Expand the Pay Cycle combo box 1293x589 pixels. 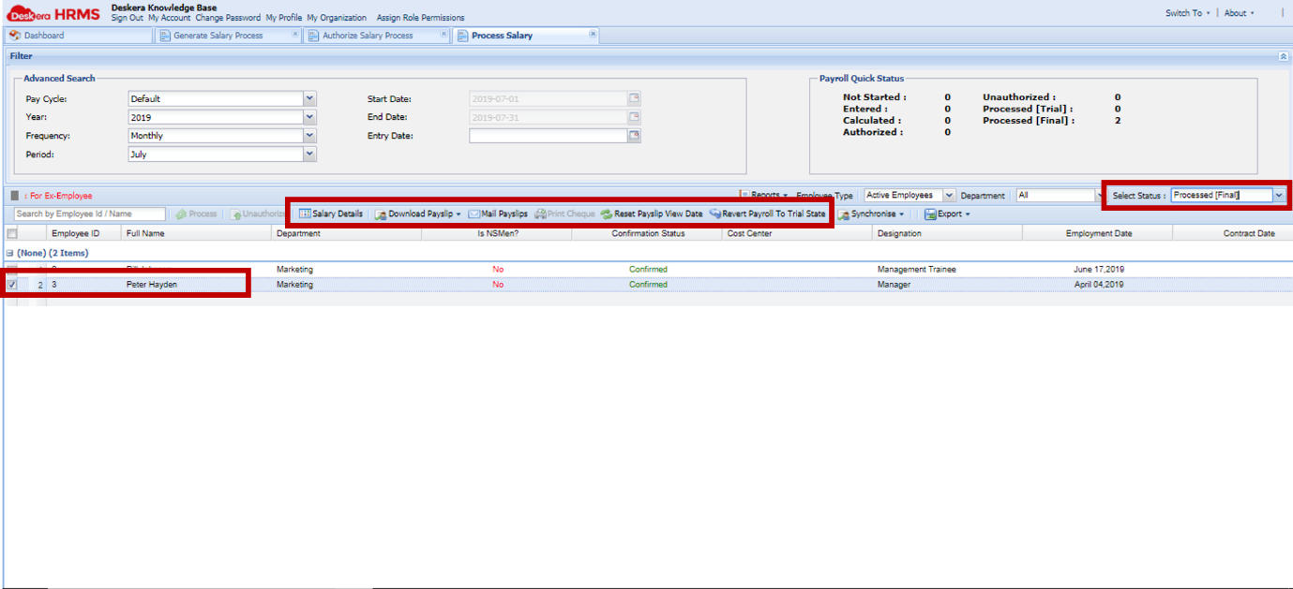tap(309, 98)
